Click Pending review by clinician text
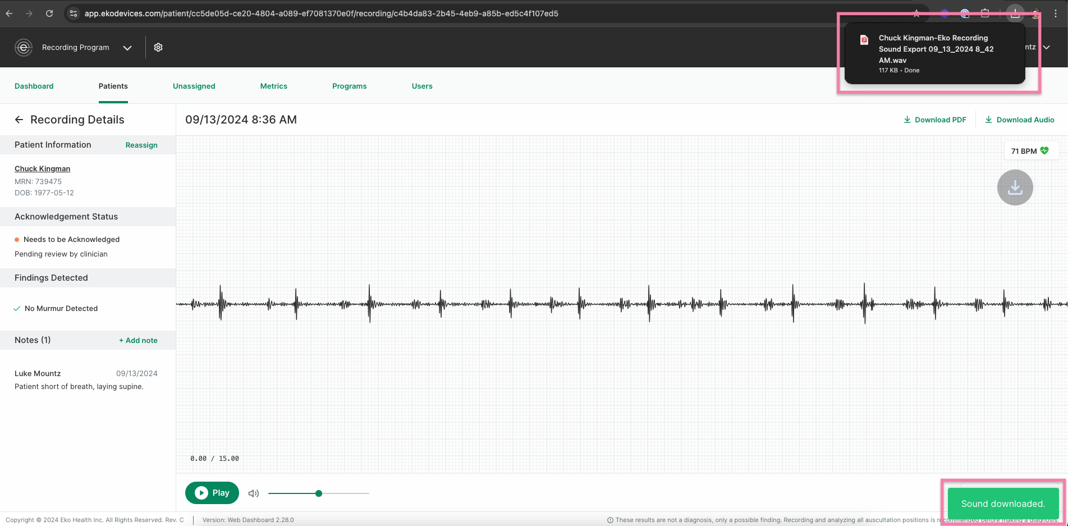Image resolution: width=1068 pixels, height=526 pixels. pyautogui.click(x=61, y=254)
